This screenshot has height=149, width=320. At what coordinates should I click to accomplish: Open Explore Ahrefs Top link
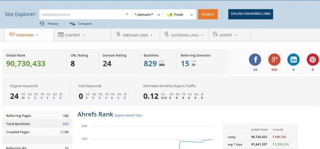click(128, 115)
